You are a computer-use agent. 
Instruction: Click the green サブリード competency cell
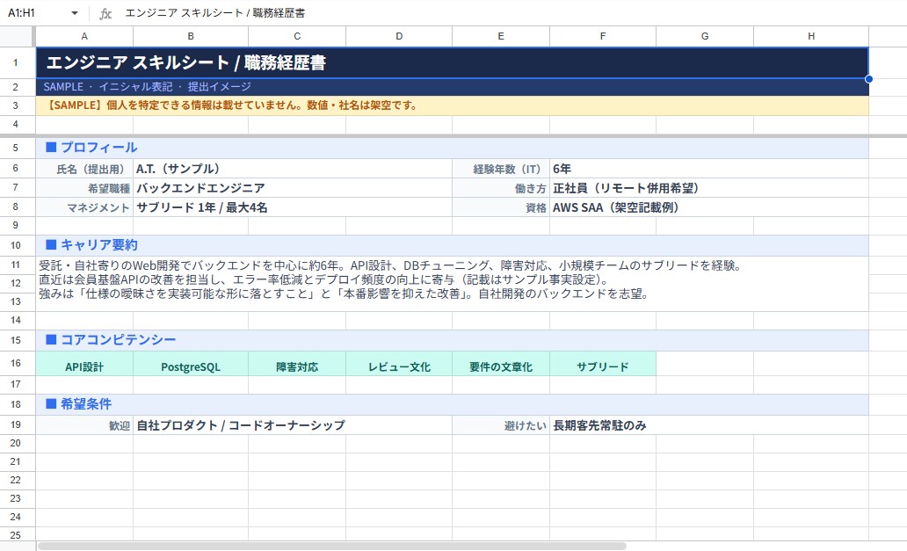[603, 364]
